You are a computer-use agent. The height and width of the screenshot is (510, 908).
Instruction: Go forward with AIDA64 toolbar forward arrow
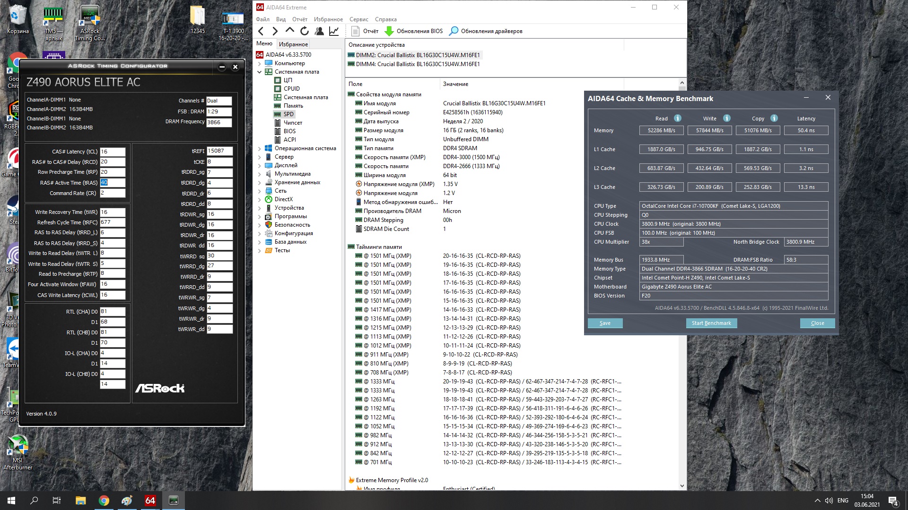coord(275,31)
